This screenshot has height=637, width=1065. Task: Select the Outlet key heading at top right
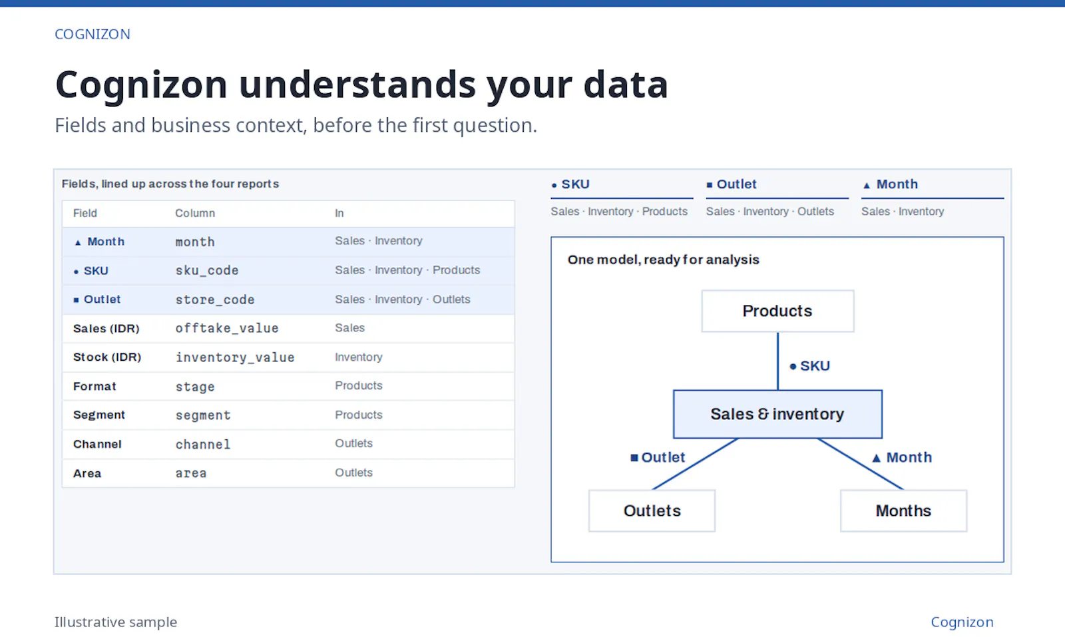[x=732, y=184]
